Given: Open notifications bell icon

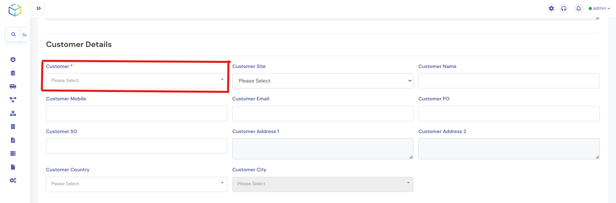Looking at the screenshot, I should (578, 8).
